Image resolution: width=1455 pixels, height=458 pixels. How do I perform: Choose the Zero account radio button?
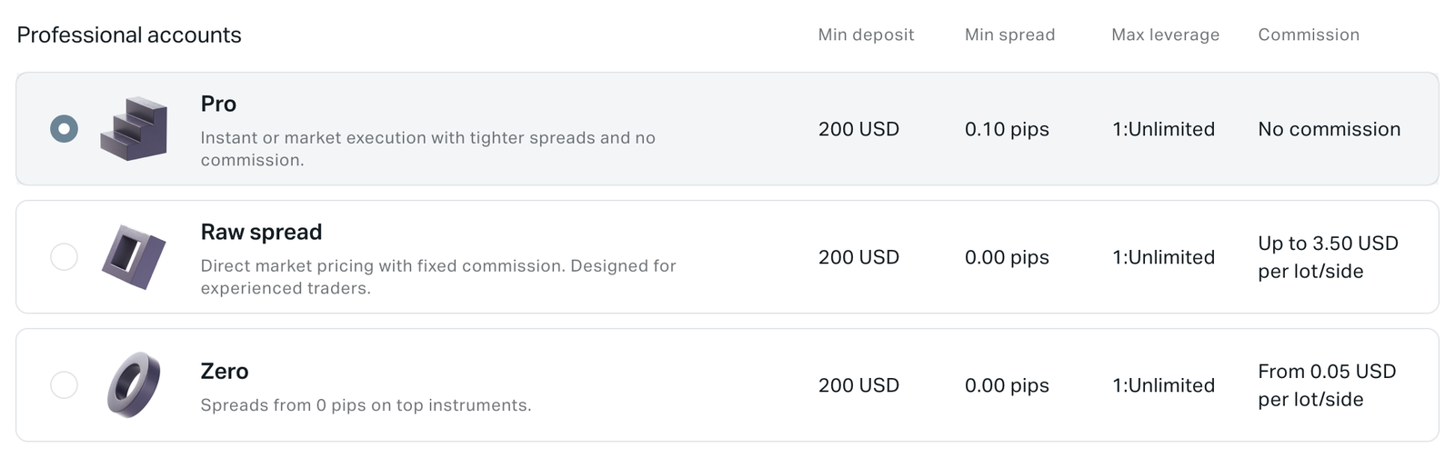pos(64,384)
